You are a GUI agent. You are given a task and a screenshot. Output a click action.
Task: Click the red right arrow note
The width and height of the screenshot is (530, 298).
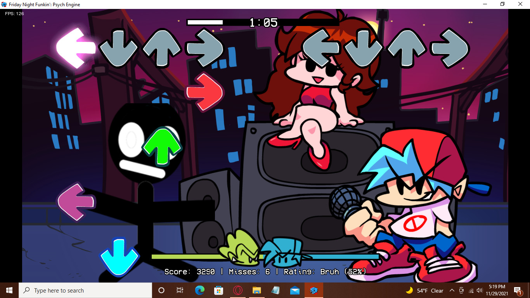[x=205, y=92]
